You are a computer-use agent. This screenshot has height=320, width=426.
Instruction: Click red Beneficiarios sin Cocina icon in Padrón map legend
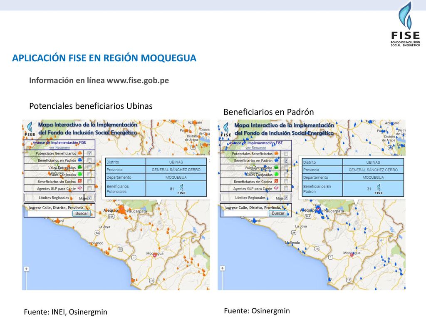tap(276, 181)
